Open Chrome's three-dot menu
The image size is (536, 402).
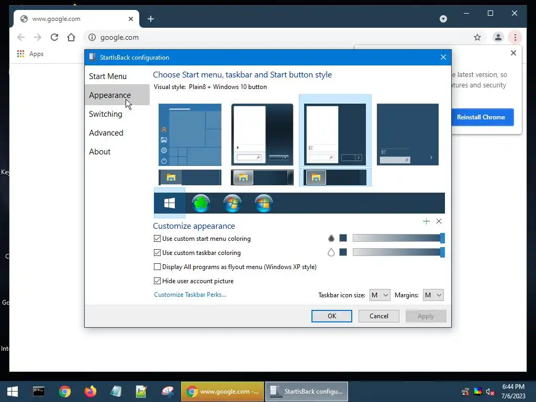(515, 37)
